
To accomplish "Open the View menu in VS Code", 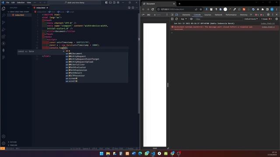I will 29,3.
